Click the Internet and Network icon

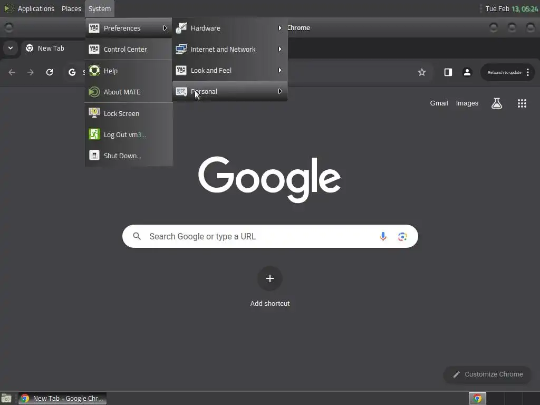pos(181,49)
